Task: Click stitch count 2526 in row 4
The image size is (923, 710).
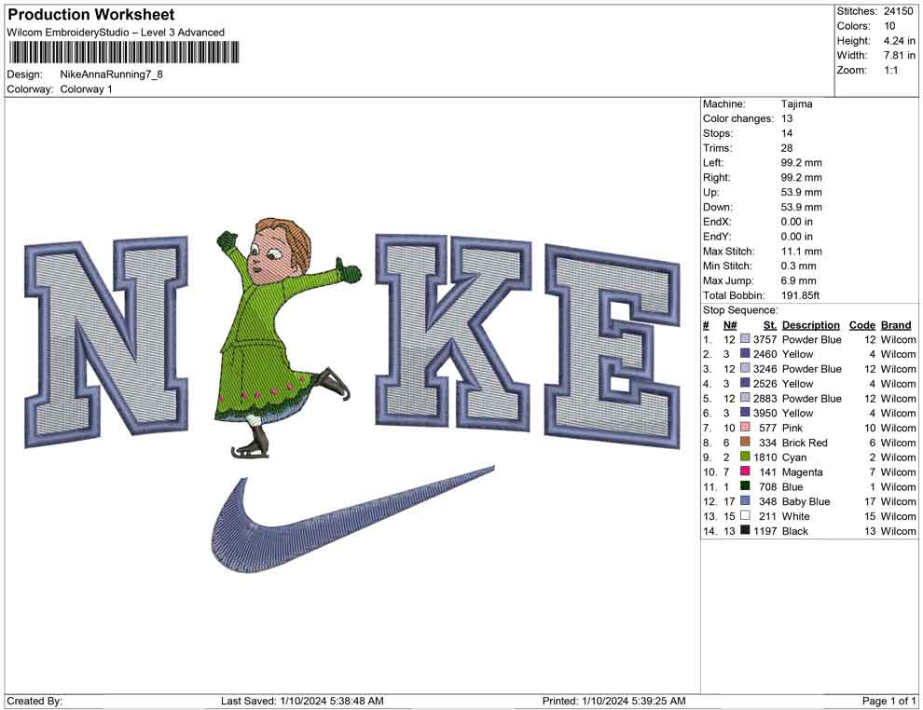Action: [x=765, y=384]
